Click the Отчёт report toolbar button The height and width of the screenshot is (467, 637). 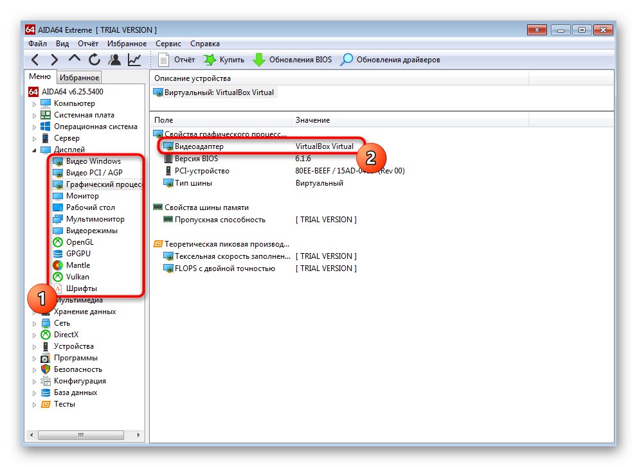tap(176, 60)
